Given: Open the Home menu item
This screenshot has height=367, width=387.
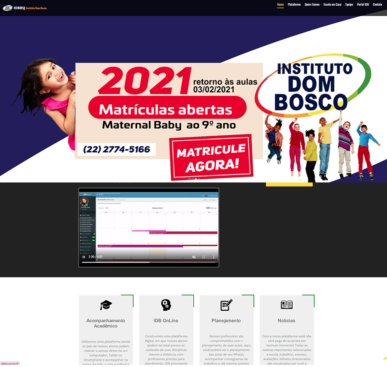Looking at the screenshot, I should click(281, 5).
